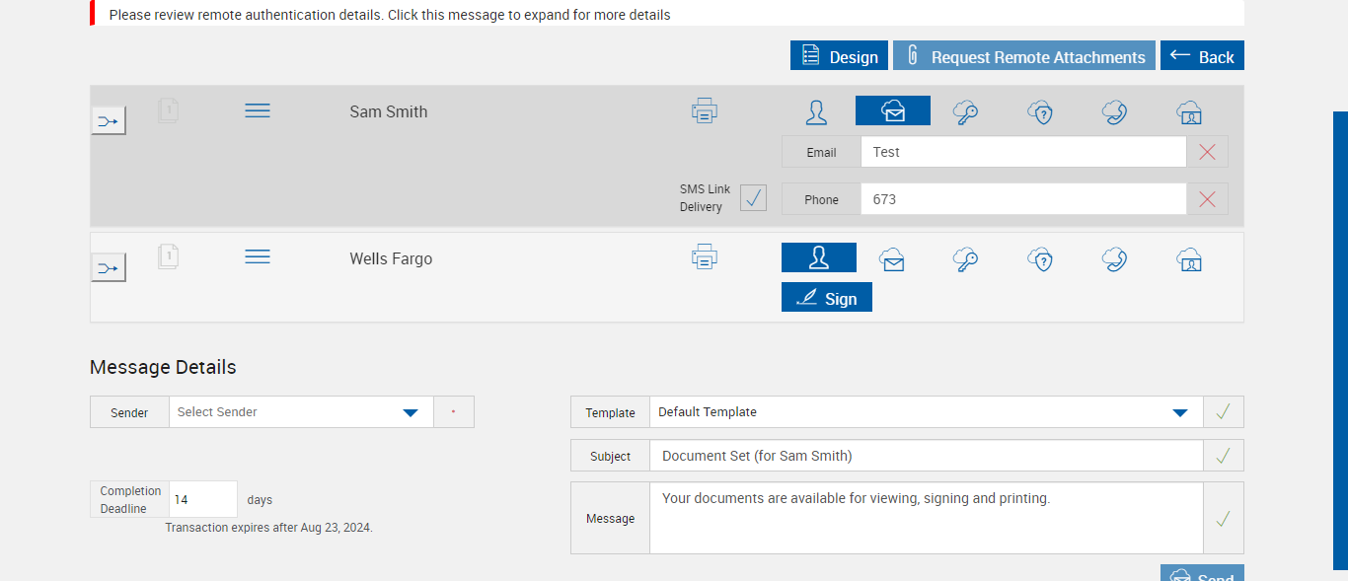Click the checkmark beside the Subject field
Screen dimensions: 1348x581
point(1223,456)
